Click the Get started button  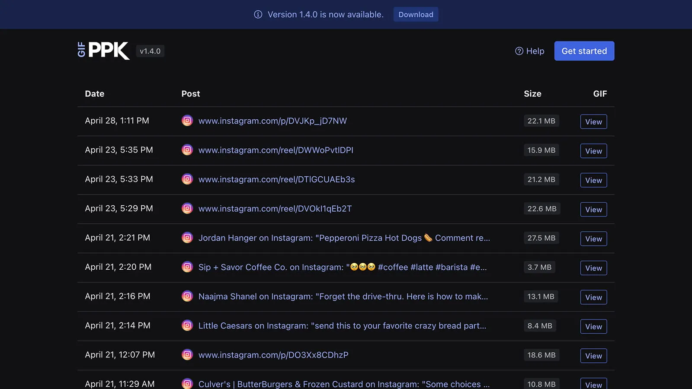584,51
